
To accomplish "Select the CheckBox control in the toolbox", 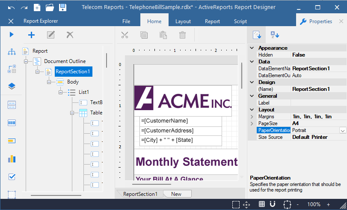I will (12, 177).
